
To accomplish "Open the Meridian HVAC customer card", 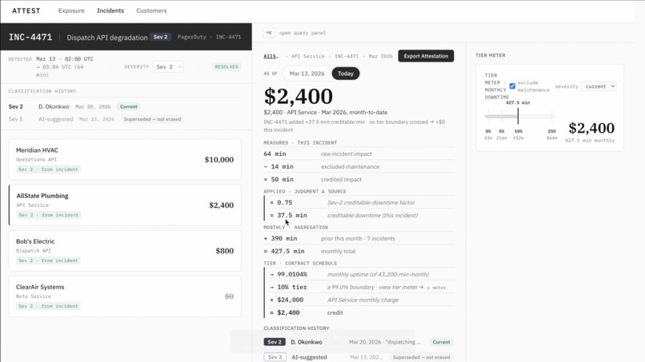I will point(125,160).
